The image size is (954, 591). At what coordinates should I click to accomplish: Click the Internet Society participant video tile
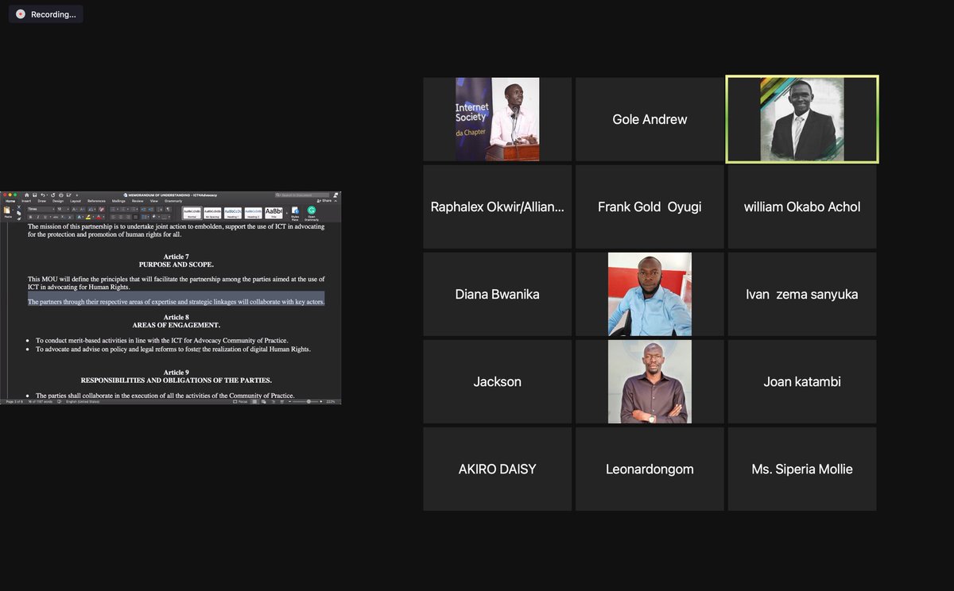pyautogui.click(x=498, y=119)
